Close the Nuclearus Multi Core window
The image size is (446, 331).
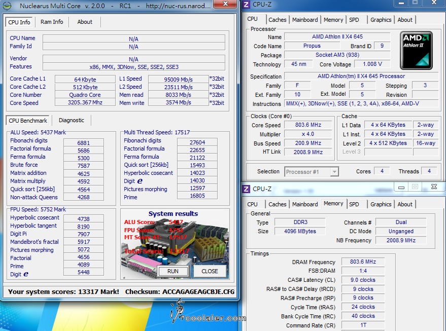coord(225,4)
